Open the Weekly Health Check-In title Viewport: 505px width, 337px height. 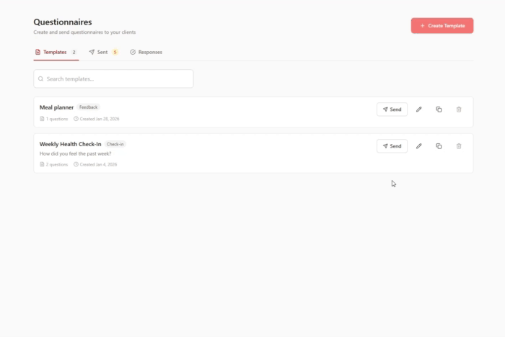click(70, 144)
